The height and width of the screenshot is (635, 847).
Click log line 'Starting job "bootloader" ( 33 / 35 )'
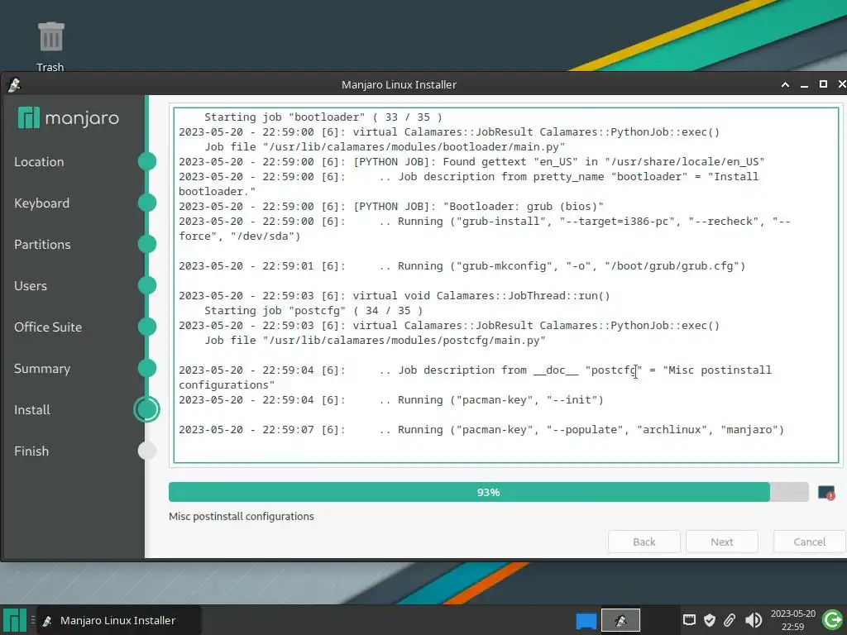tap(323, 117)
